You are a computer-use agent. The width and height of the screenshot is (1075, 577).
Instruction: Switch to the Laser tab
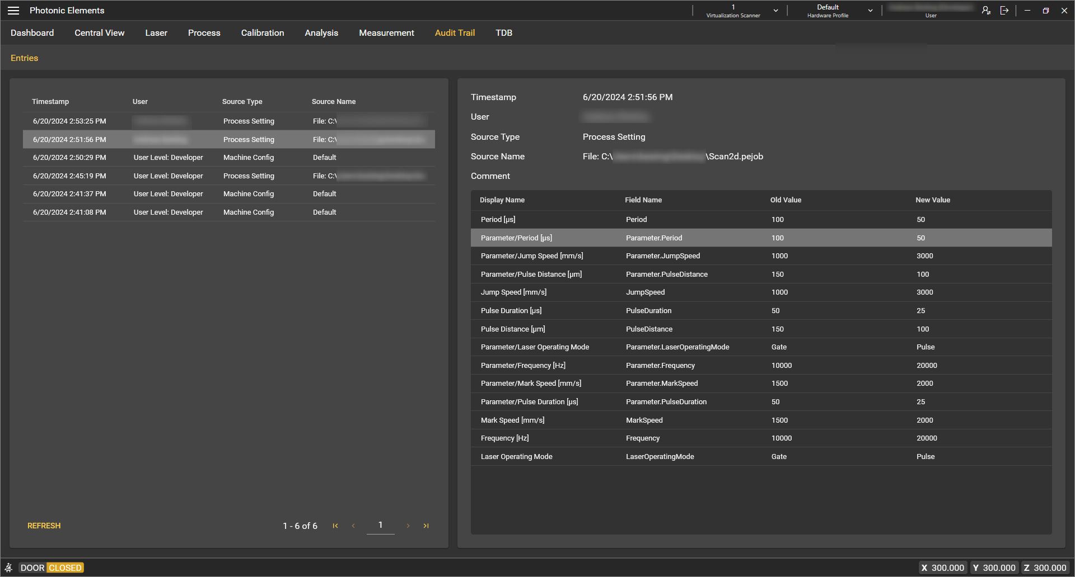(156, 33)
